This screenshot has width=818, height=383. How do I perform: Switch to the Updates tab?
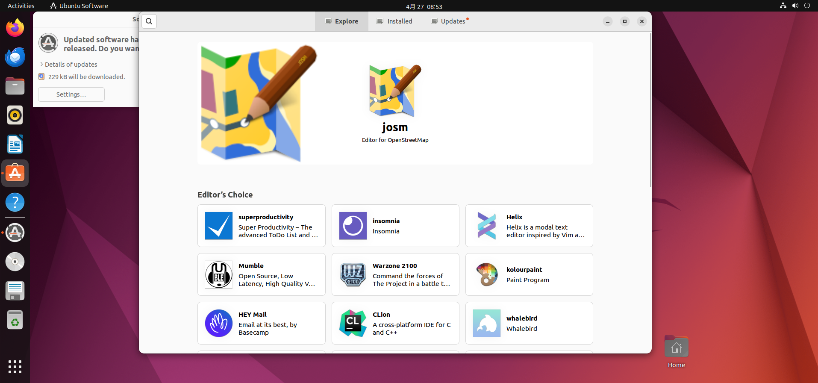click(x=449, y=21)
